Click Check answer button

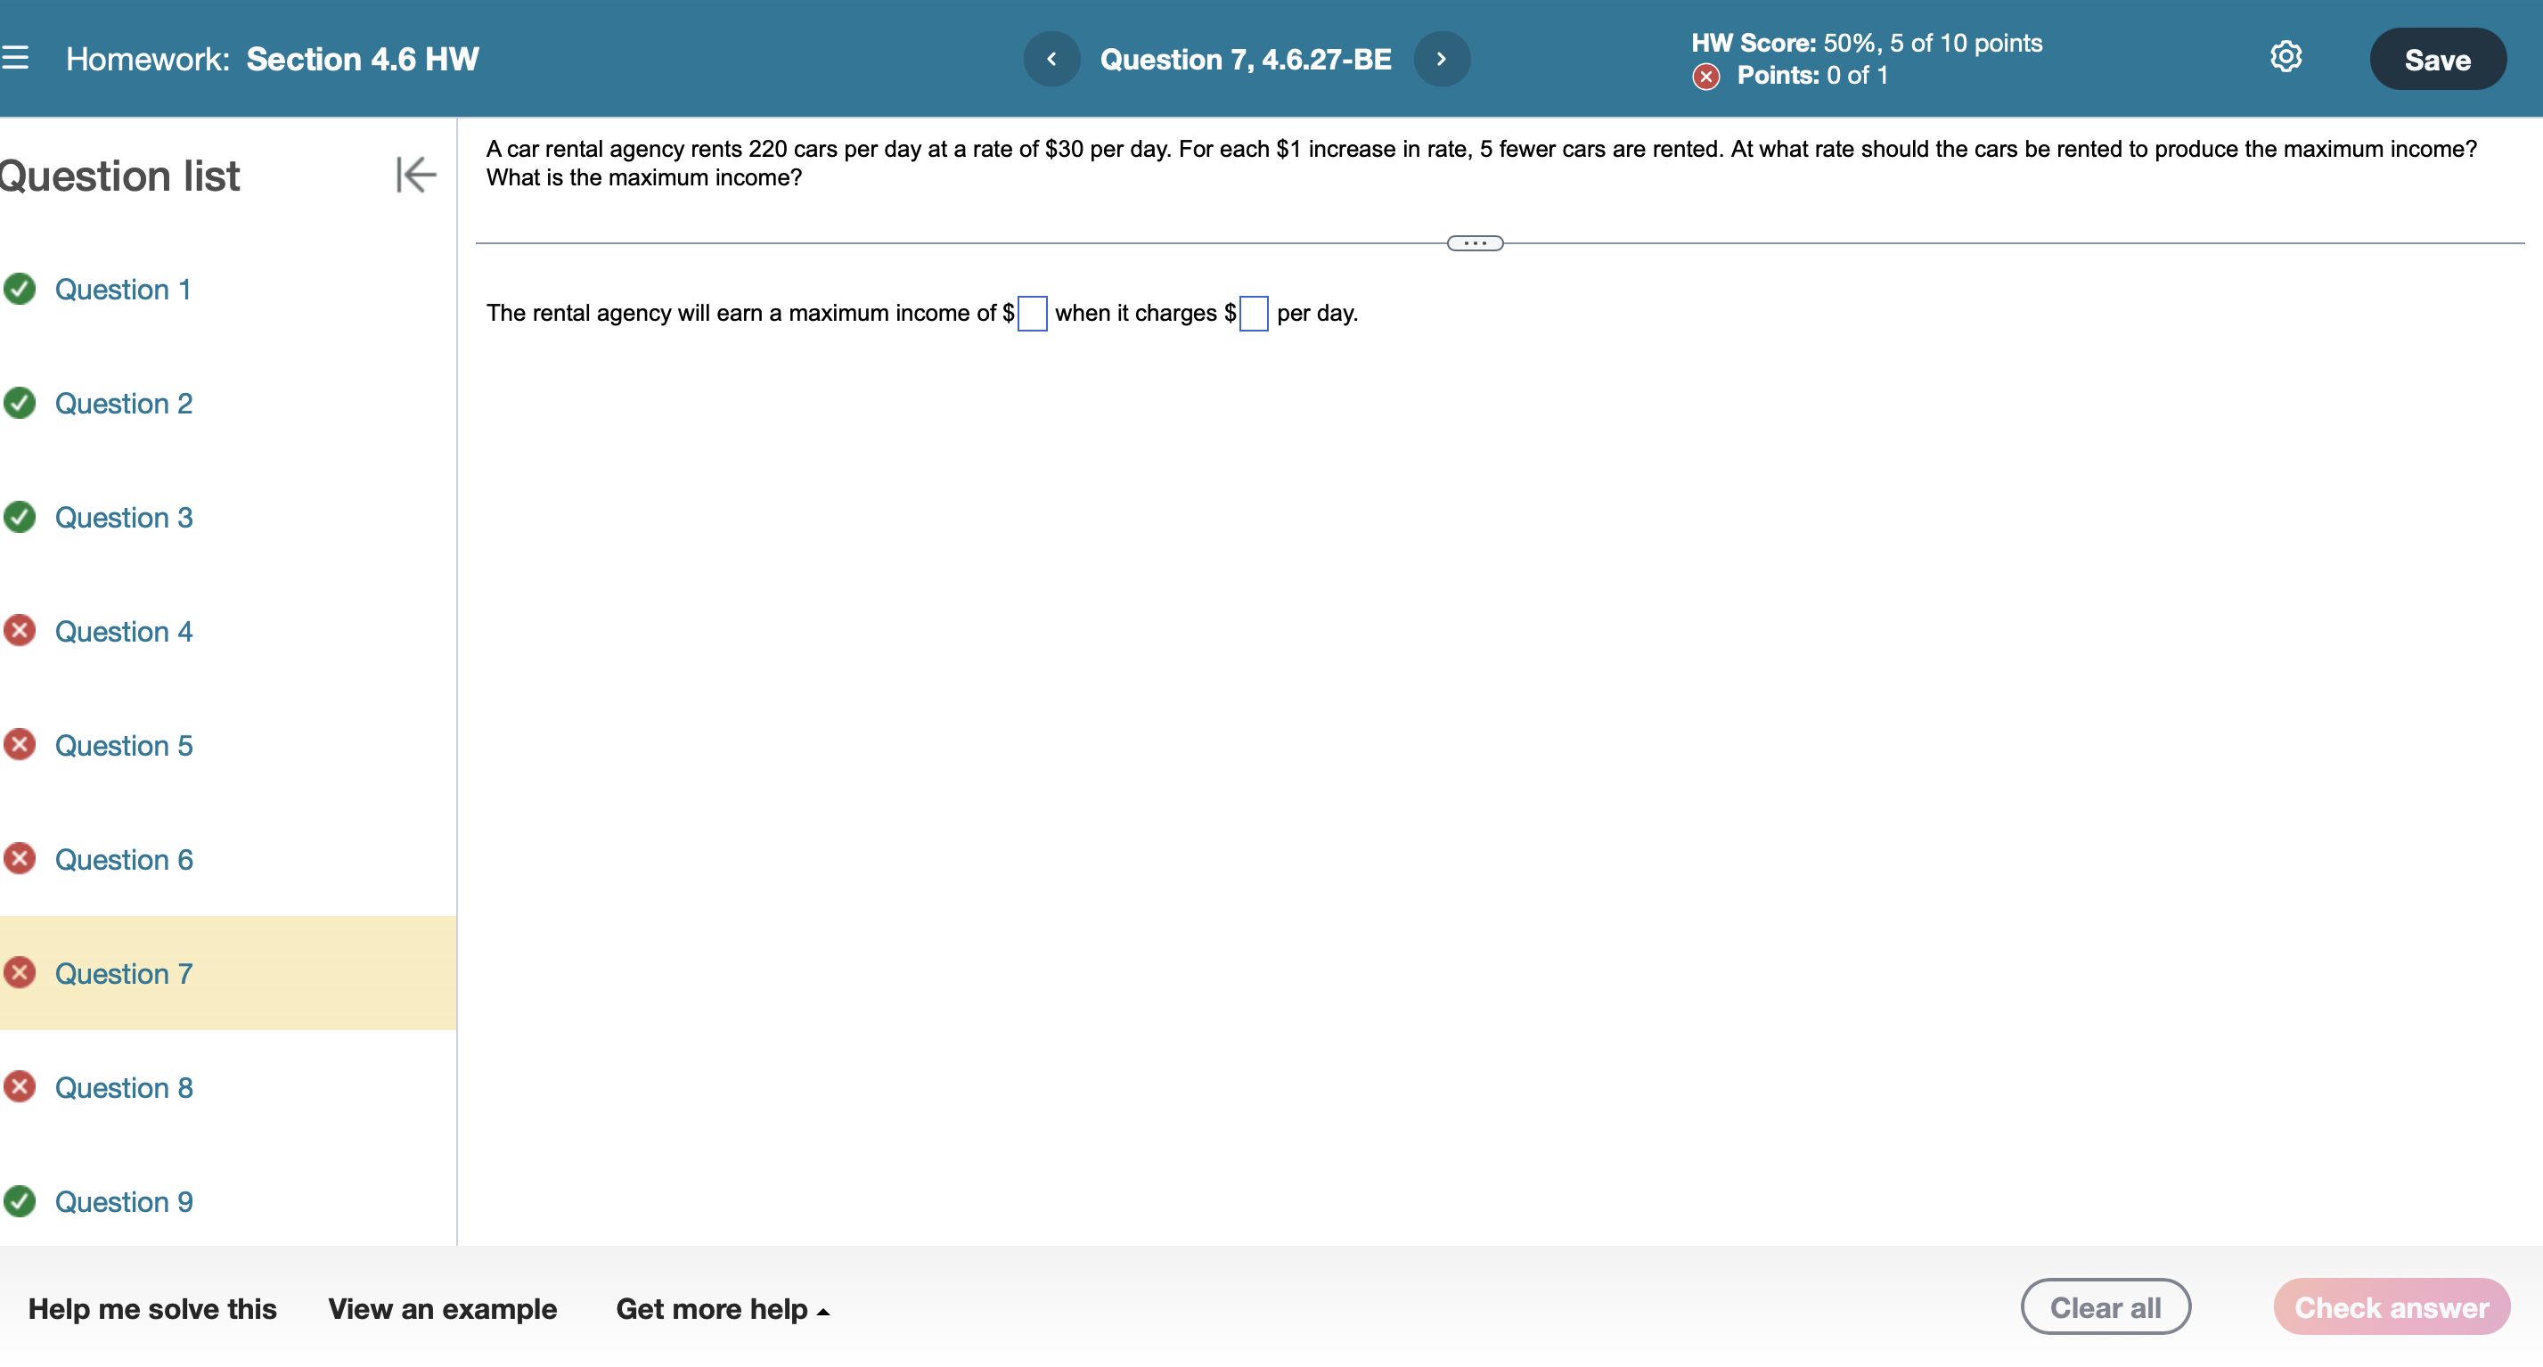(2390, 1306)
